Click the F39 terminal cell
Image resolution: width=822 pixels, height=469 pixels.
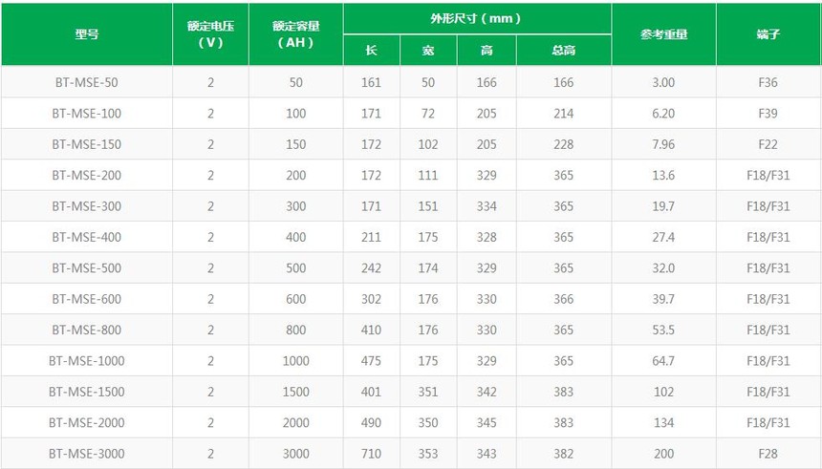coord(768,114)
